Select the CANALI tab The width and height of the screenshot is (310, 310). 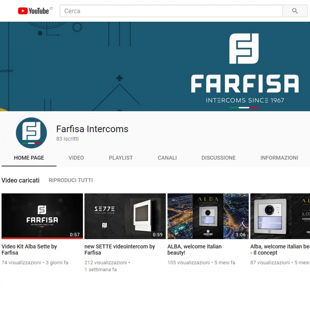point(167,158)
